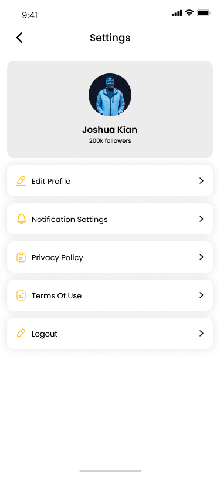Click the pencil icon beside Logout
Viewport: 220px width, 477px height.
point(21,334)
